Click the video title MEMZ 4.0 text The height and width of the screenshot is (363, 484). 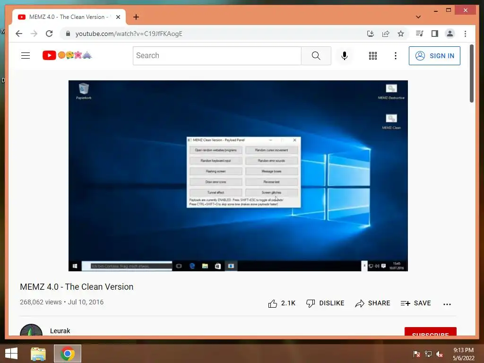point(77,287)
